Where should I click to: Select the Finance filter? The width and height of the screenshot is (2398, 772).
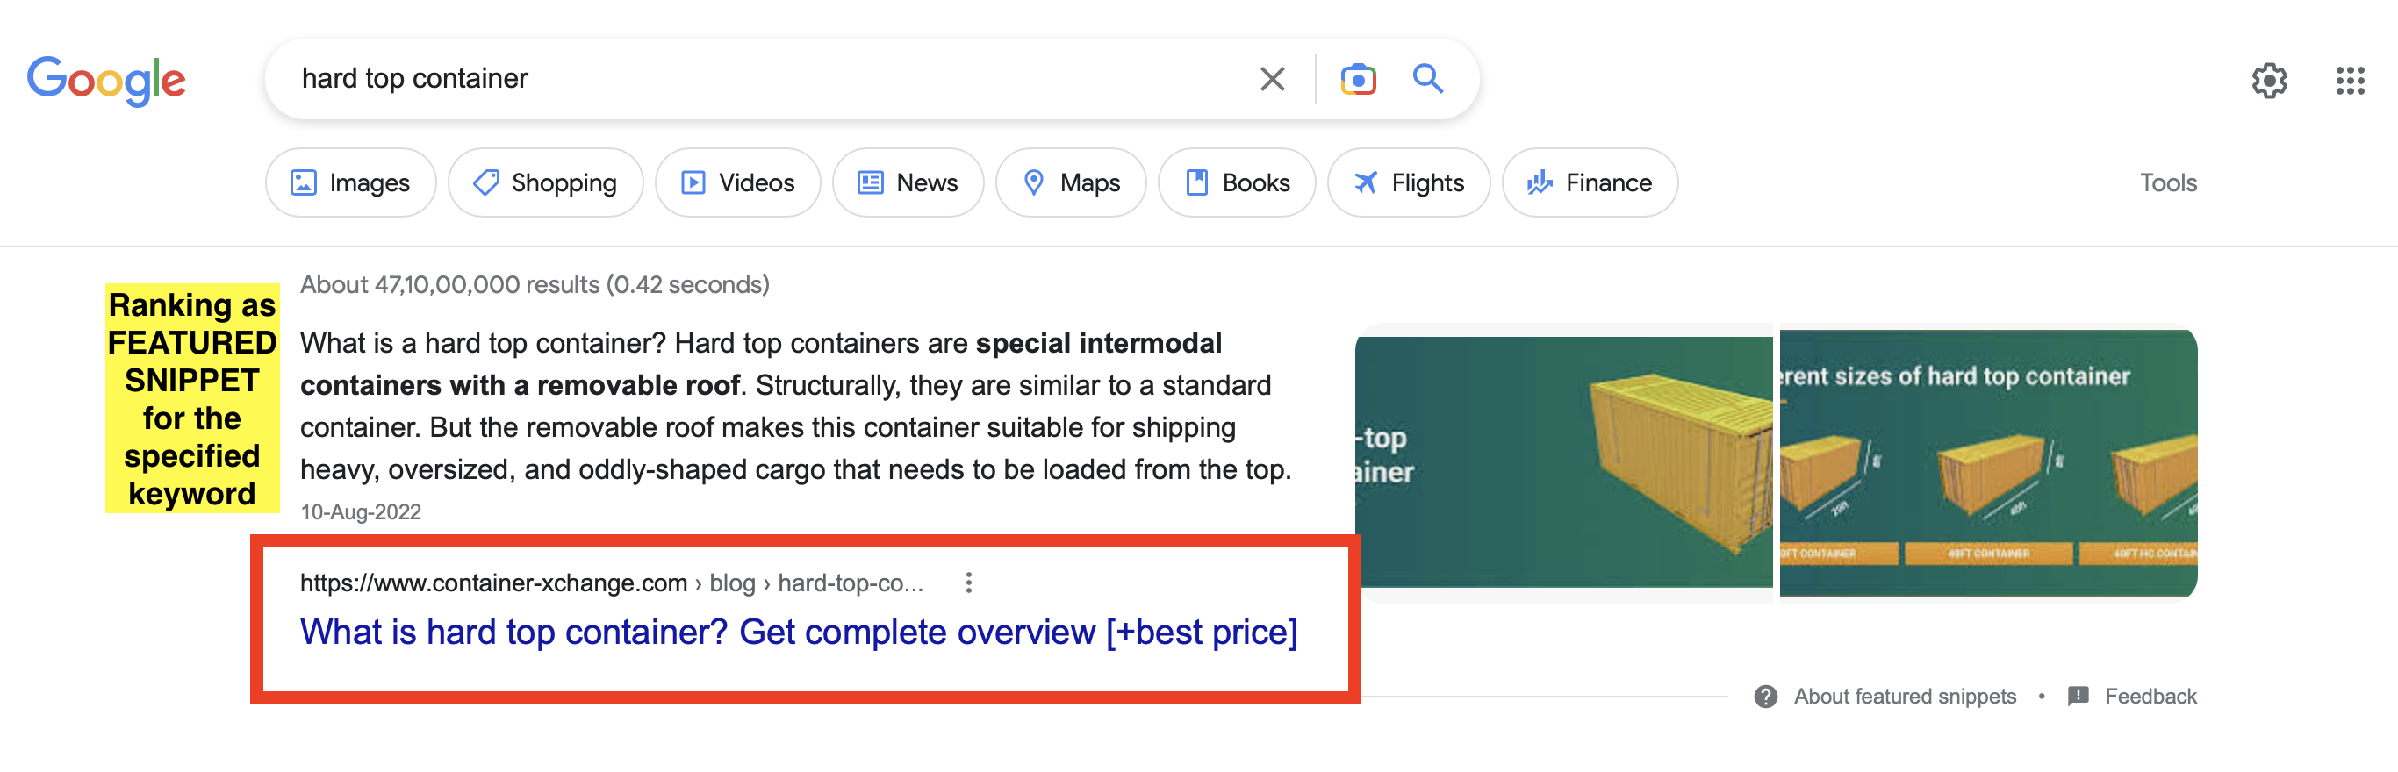click(x=1589, y=182)
